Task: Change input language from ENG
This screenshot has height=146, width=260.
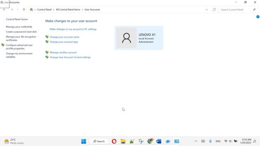Action: [218, 141]
